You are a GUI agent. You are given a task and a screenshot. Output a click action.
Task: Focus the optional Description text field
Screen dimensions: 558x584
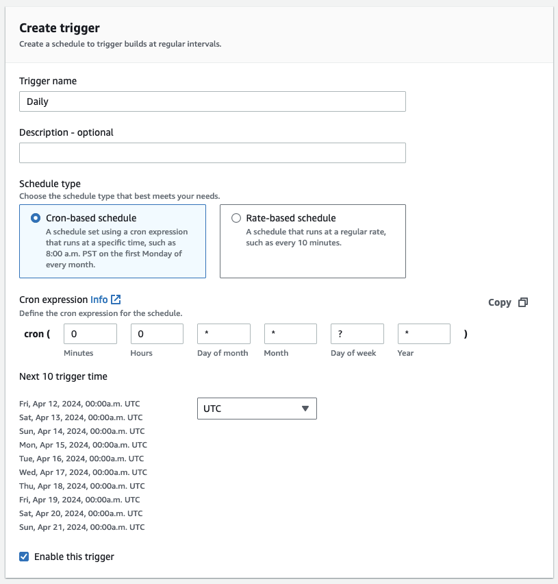pos(212,153)
